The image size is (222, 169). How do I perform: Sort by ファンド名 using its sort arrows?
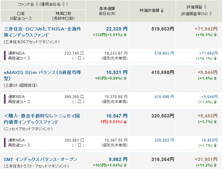click(x=37, y=4)
